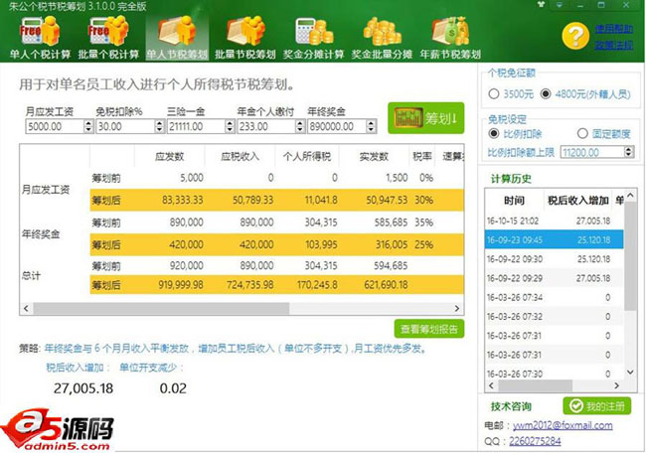Screen dimensions: 646x453
Task: Select history row 16-03-26 07:32
Action: tap(555, 317)
